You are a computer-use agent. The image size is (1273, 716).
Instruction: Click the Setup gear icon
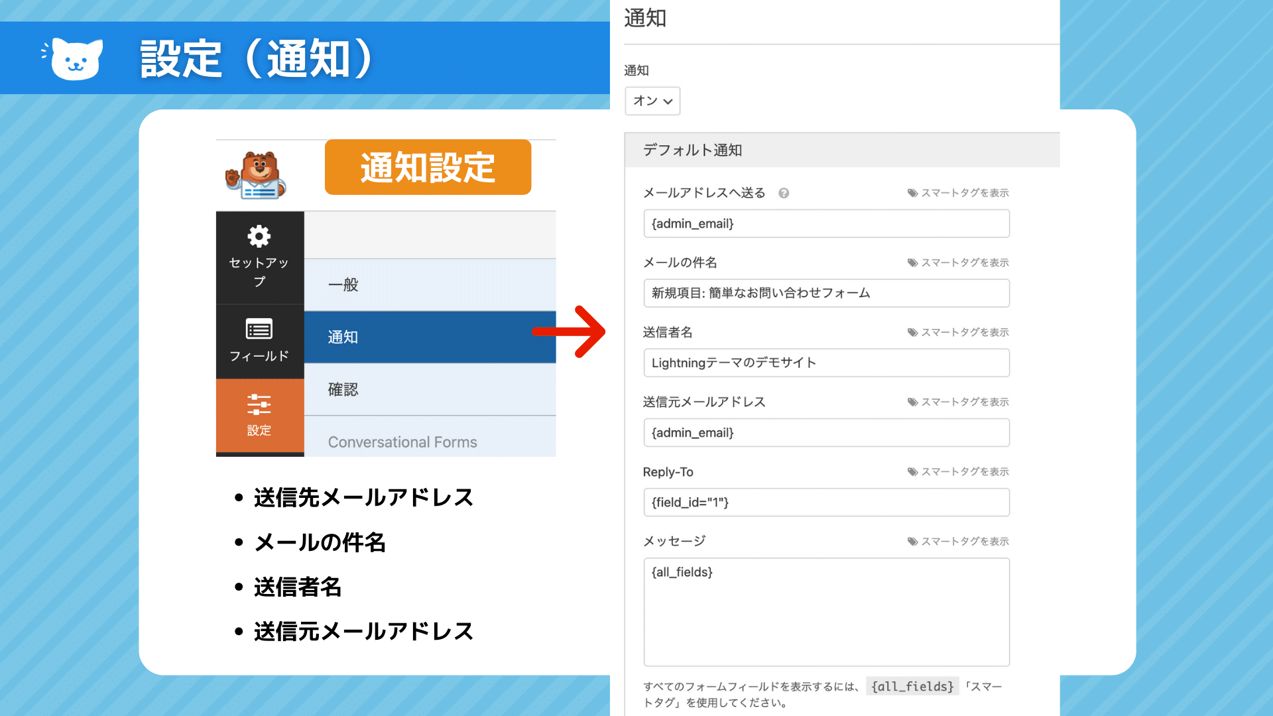click(259, 237)
